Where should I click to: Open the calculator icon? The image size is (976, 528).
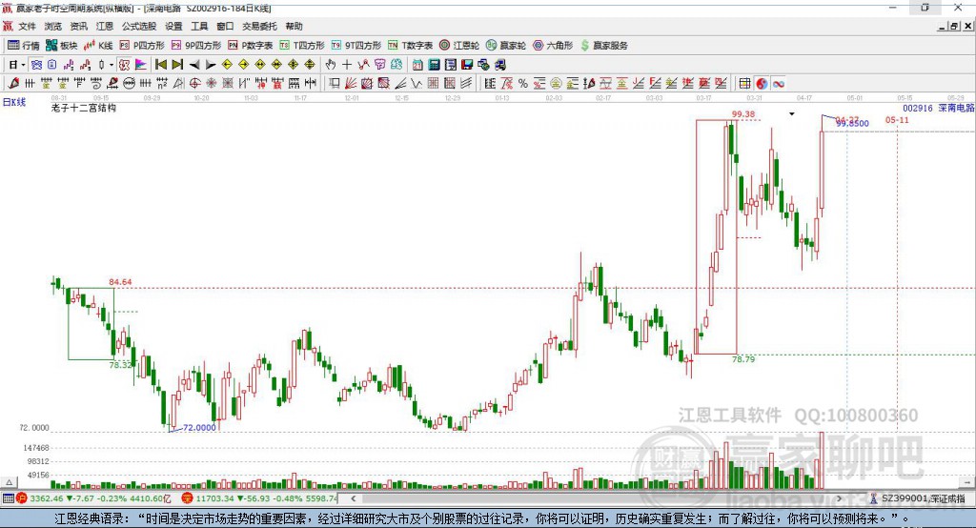(x=434, y=65)
